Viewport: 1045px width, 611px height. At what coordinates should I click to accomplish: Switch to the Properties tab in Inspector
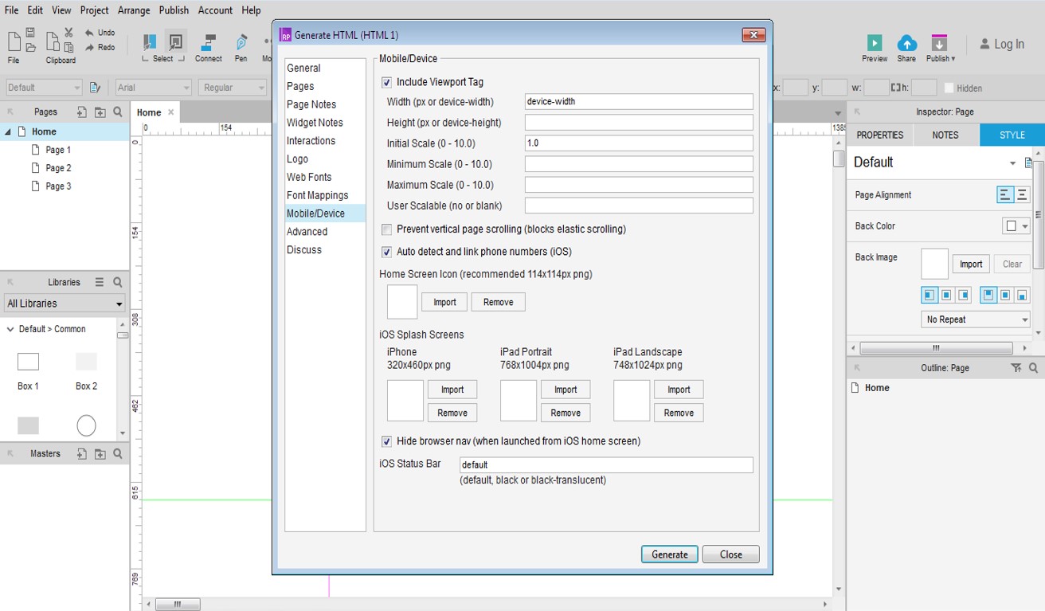click(879, 135)
